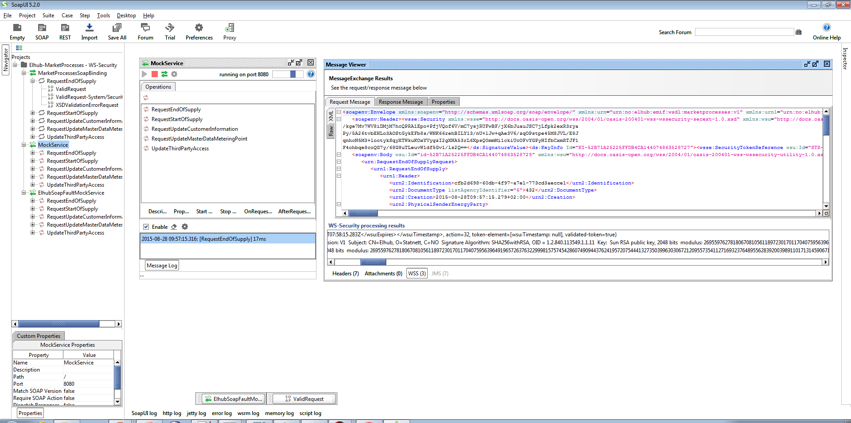Open MockService options gear in toolbar
The image size is (851, 423).
pos(174,74)
